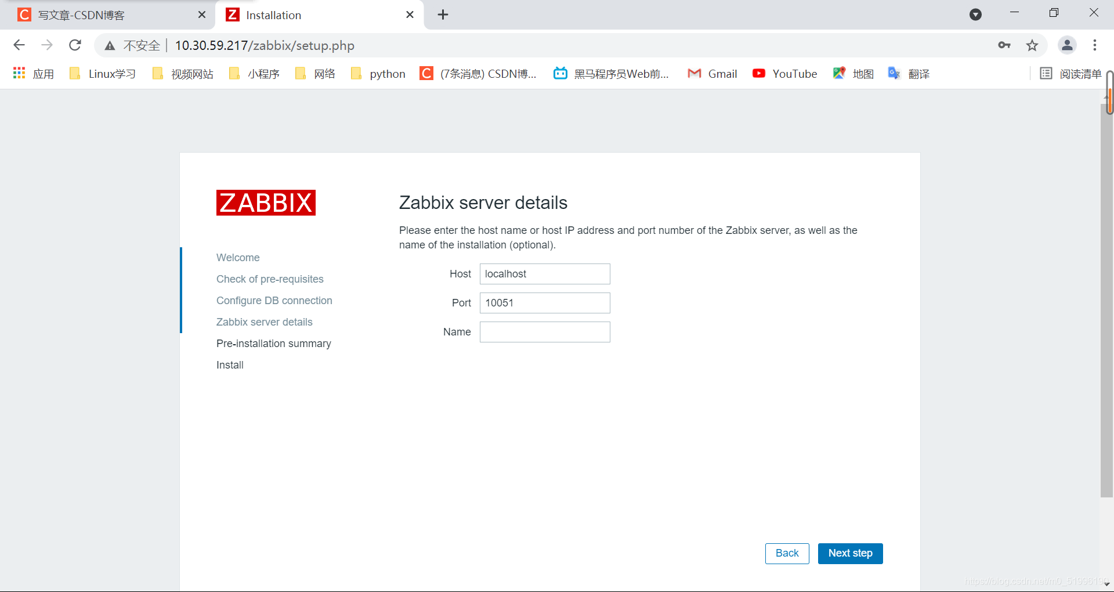
Task: Open the 翻译 translate bookmark
Action: [x=909, y=74]
